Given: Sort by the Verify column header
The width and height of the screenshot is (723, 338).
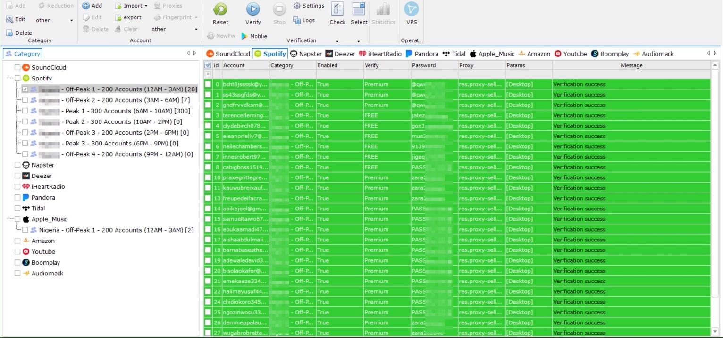Looking at the screenshot, I should pos(387,65).
